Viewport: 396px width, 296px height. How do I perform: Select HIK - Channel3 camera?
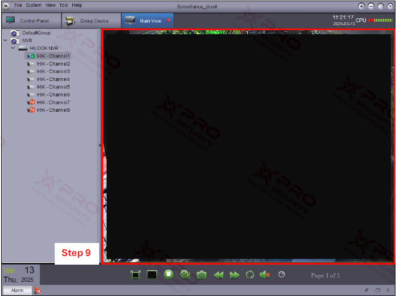[x=54, y=71]
